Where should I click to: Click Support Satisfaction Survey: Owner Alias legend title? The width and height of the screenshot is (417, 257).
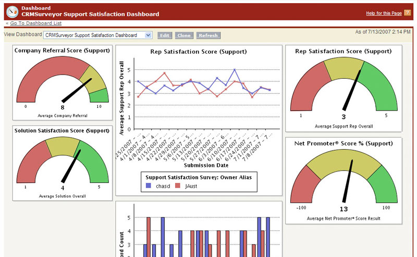tap(199, 177)
